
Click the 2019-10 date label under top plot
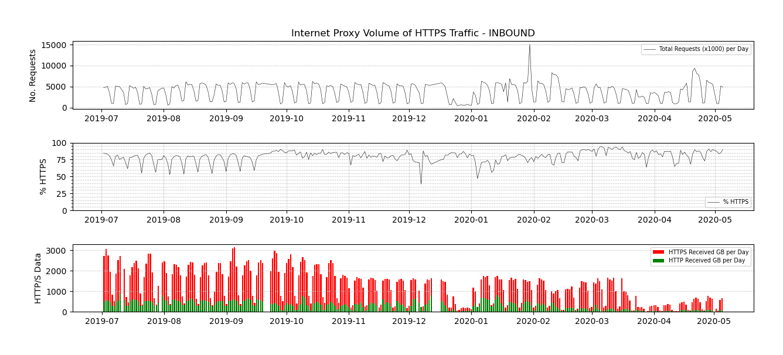coord(287,118)
